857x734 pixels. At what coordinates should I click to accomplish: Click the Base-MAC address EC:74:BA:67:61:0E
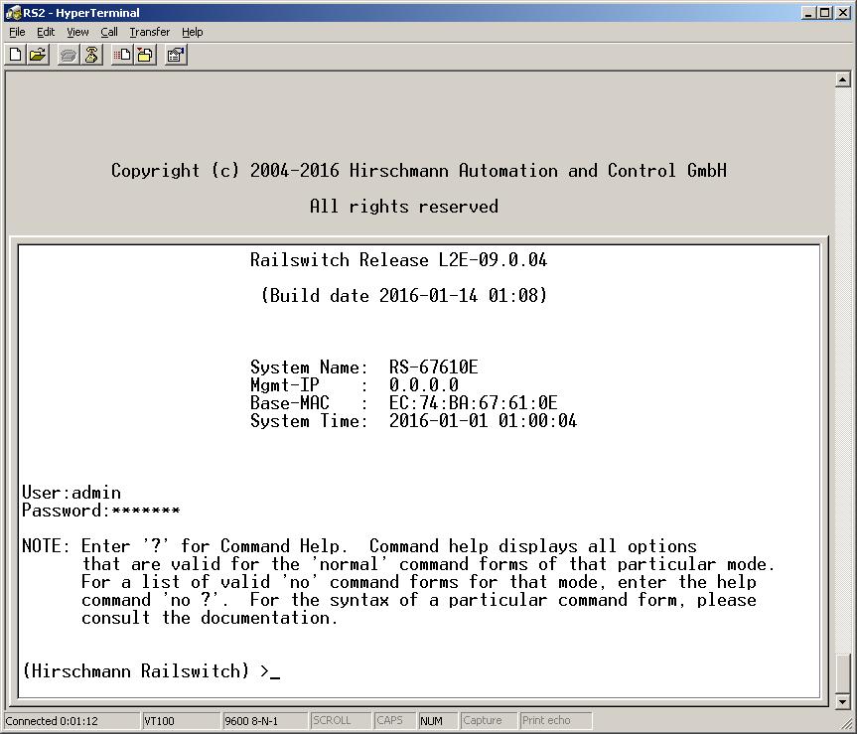coord(474,403)
